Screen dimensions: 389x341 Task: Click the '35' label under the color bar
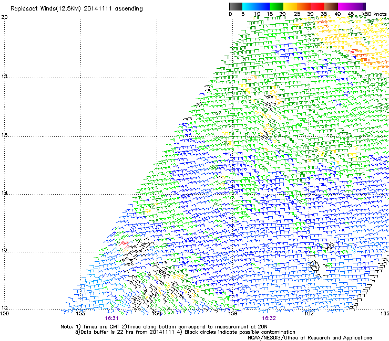(324, 14)
